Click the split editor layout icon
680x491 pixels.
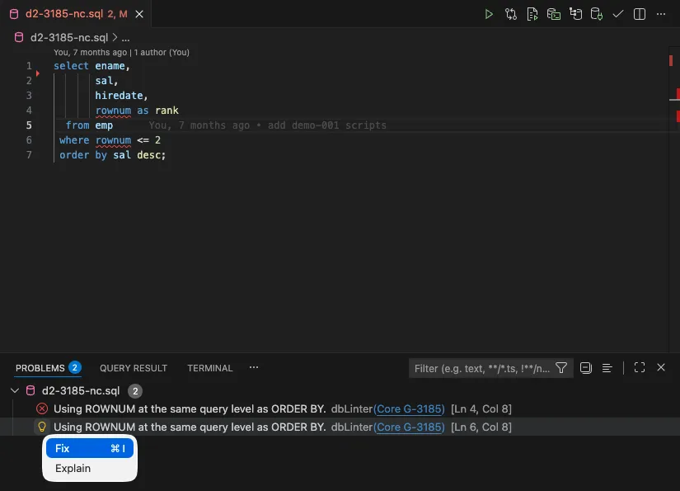point(640,14)
